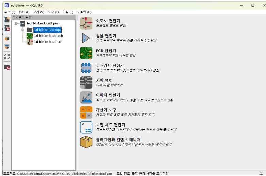Click the Archive project orange box icon

[7, 38]
